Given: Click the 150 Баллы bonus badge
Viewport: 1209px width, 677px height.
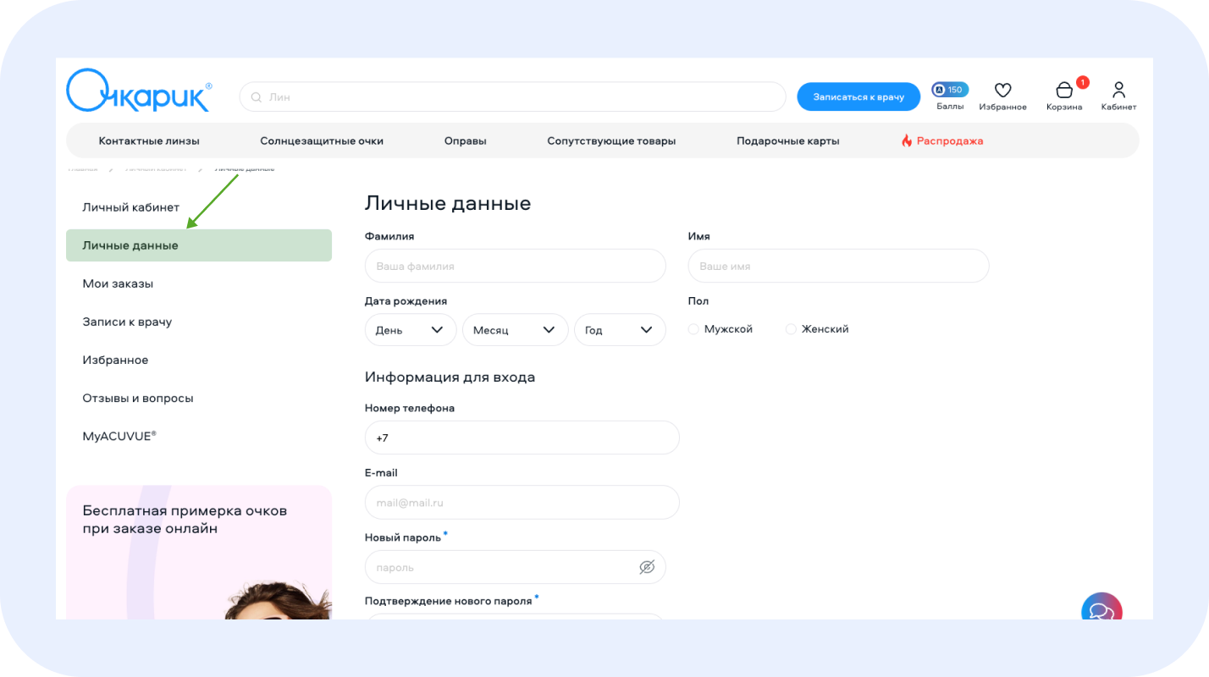Looking at the screenshot, I should click(x=950, y=90).
